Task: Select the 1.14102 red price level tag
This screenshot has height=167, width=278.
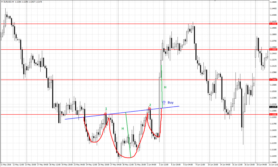Action: pyautogui.click(x=273, y=24)
